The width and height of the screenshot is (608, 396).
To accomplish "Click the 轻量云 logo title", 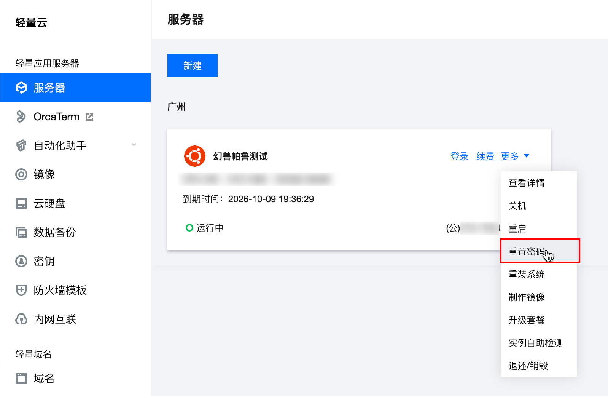I will (x=31, y=22).
